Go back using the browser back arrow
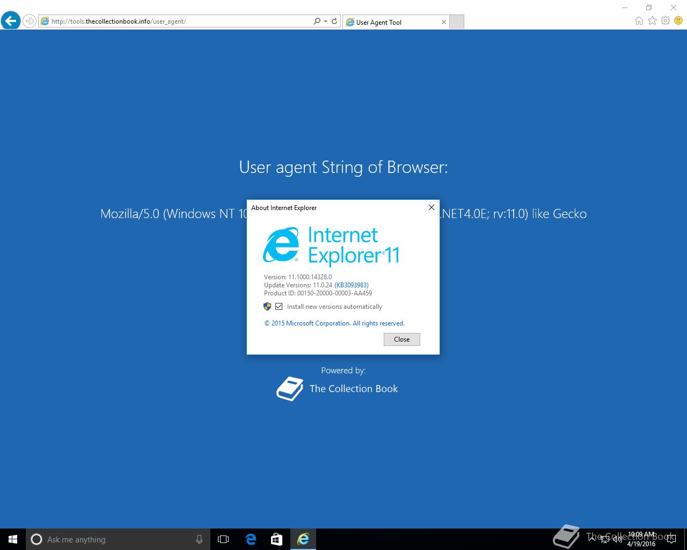The image size is (687, 550). (x=11, y=21)
